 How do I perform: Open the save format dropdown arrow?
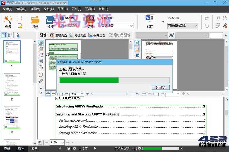click(x=163, y=22)
